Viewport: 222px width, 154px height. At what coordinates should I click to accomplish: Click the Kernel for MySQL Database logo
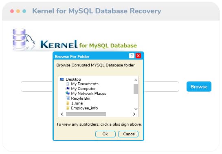75,39
